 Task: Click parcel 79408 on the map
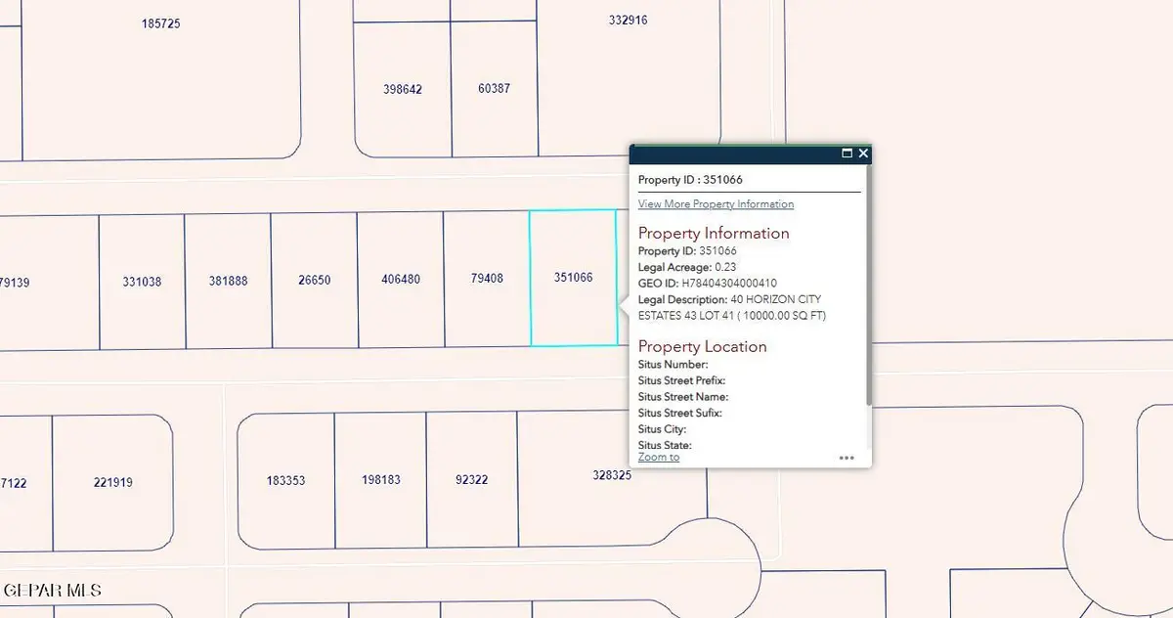click(x=486, y=278)
